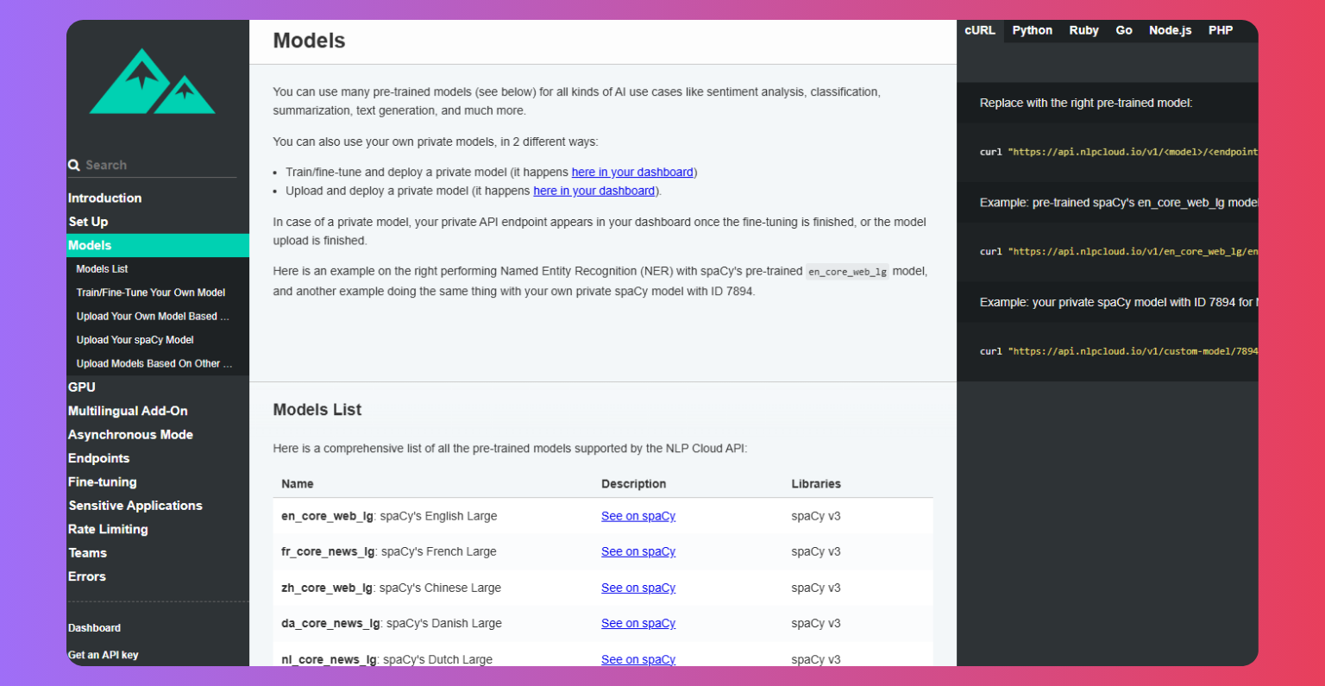Switch to the cURL code tab
This screenshot has height=686, width=1325.
coord(980,30)
